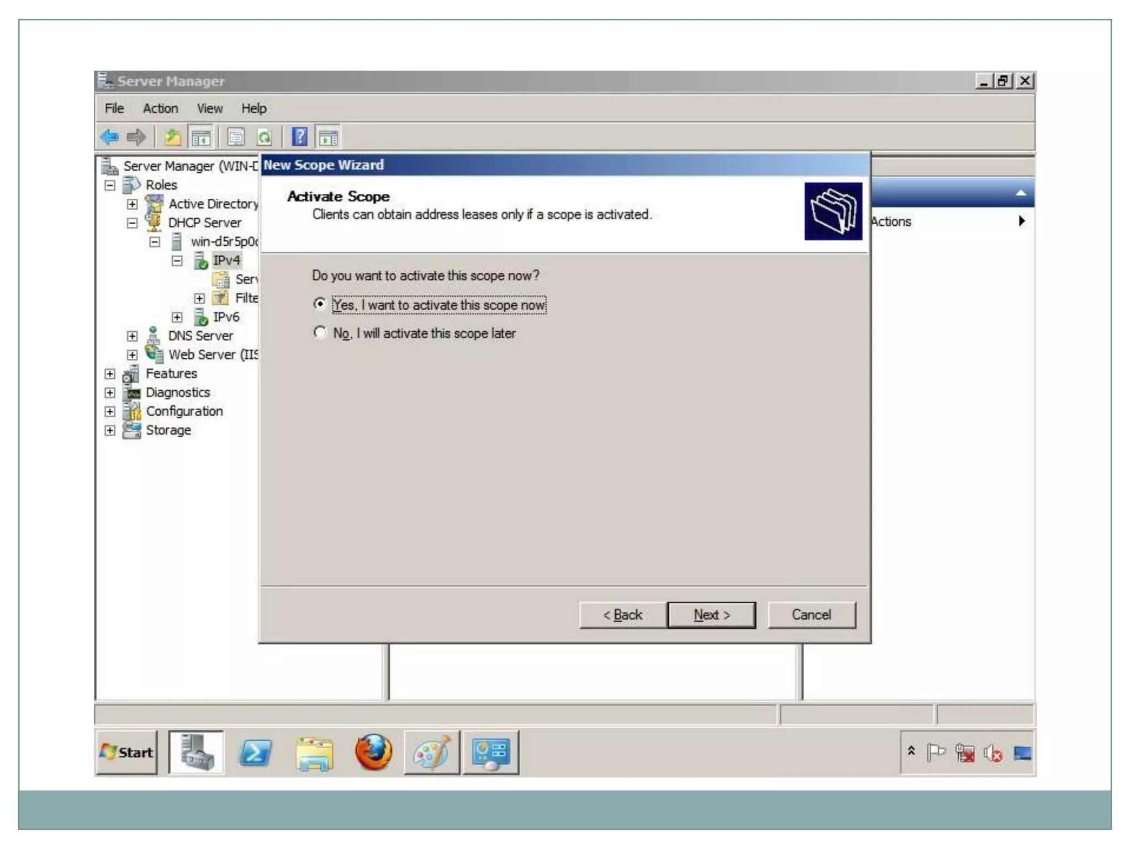Launch PowerShell from the taskbar
1131x848 pixels.
[255, 752]
